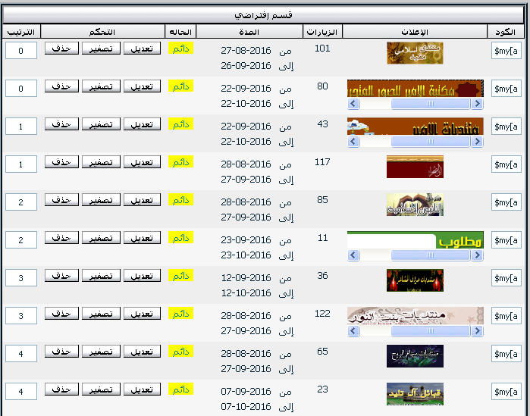Click the الحاله column header
This screenshot has height=416, width=530.
(x=180, y=32)
